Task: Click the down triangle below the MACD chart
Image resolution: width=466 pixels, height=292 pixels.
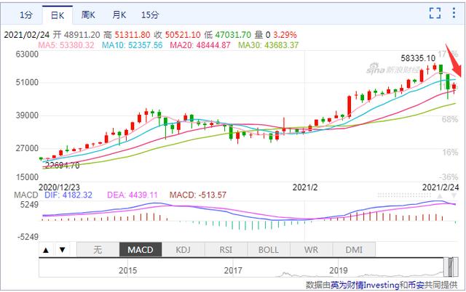Action: tap(62, 250)
